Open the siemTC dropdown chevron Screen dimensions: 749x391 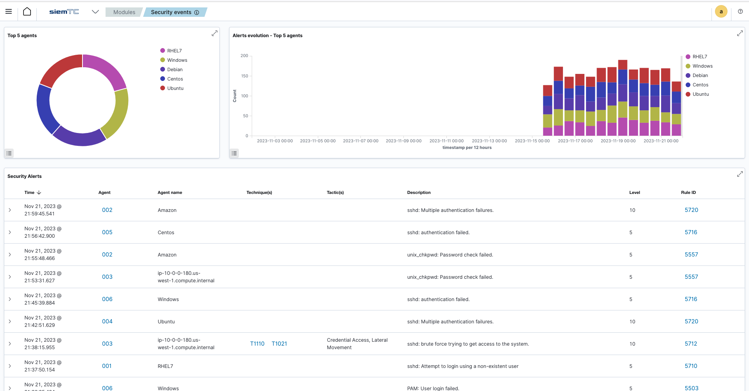tap(95, 12)
